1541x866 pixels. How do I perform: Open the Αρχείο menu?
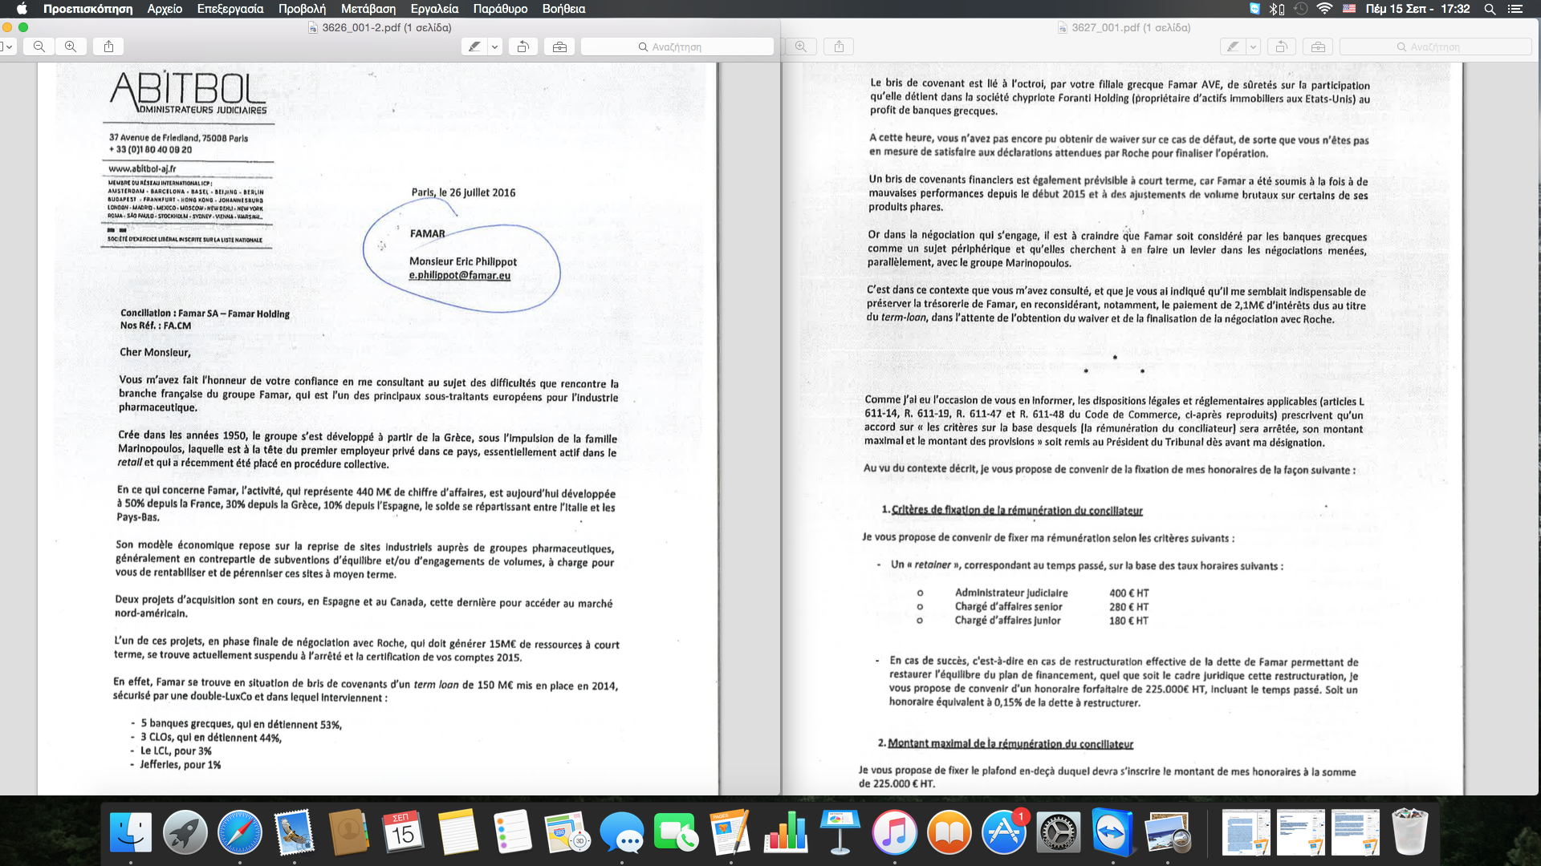click(165, 9)
